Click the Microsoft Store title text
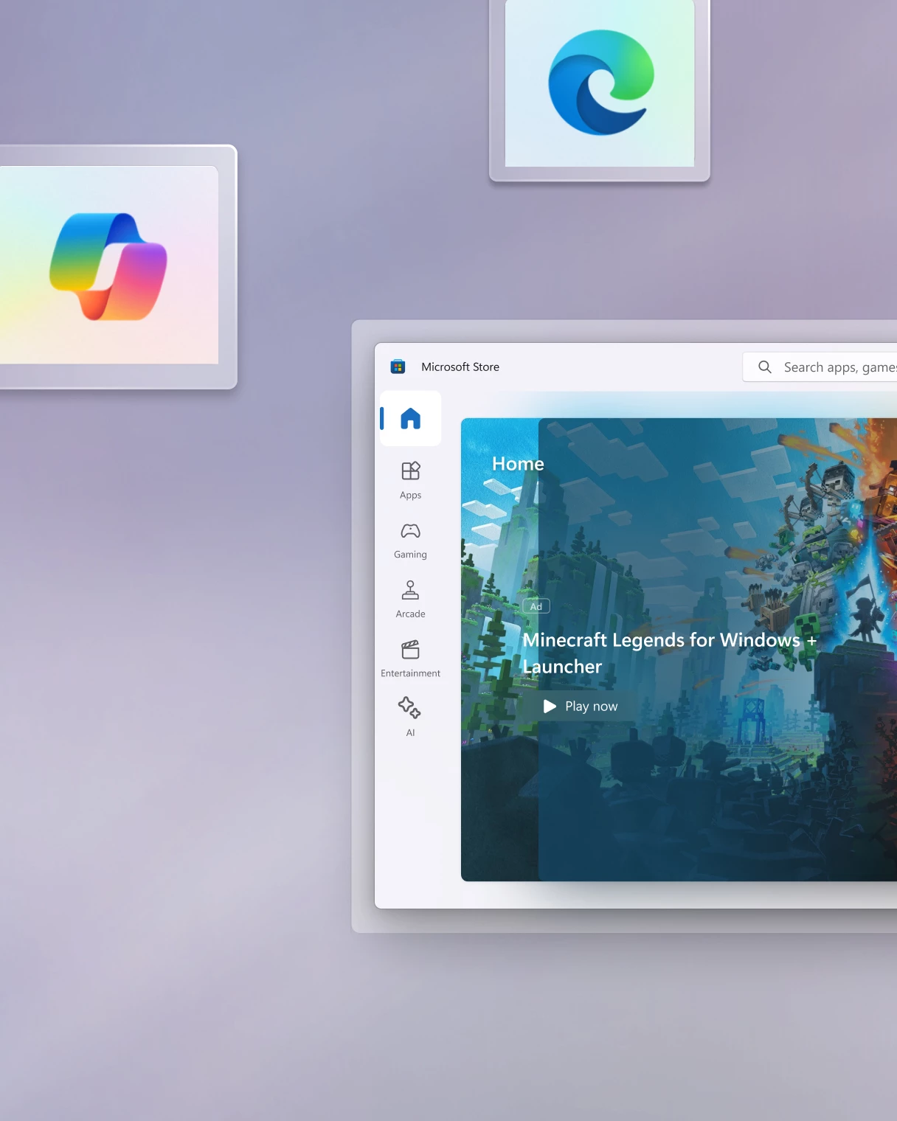 click(x=460, y=367)
